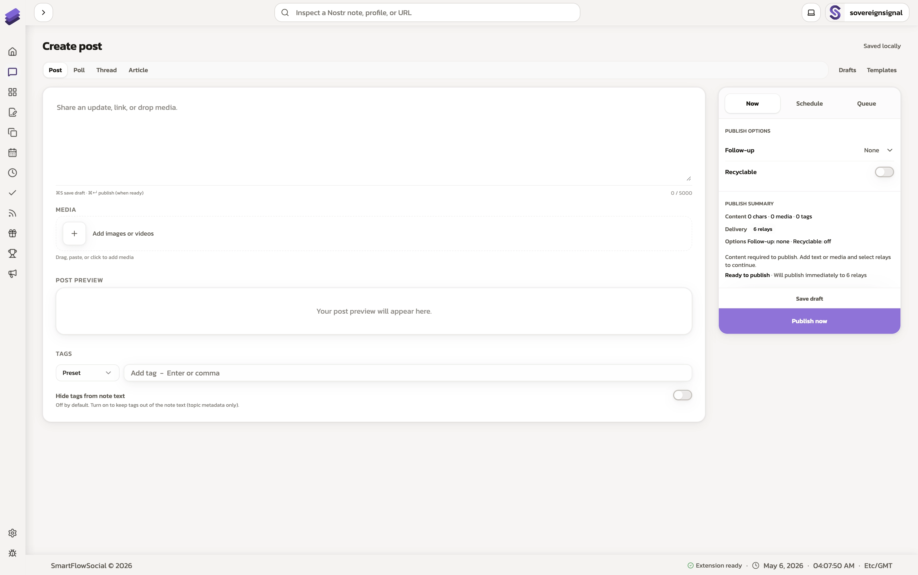This screenshot has width=918, height=575.
Task: Open the grid dashboard sidebar icon
Action: tap(12, 92)
